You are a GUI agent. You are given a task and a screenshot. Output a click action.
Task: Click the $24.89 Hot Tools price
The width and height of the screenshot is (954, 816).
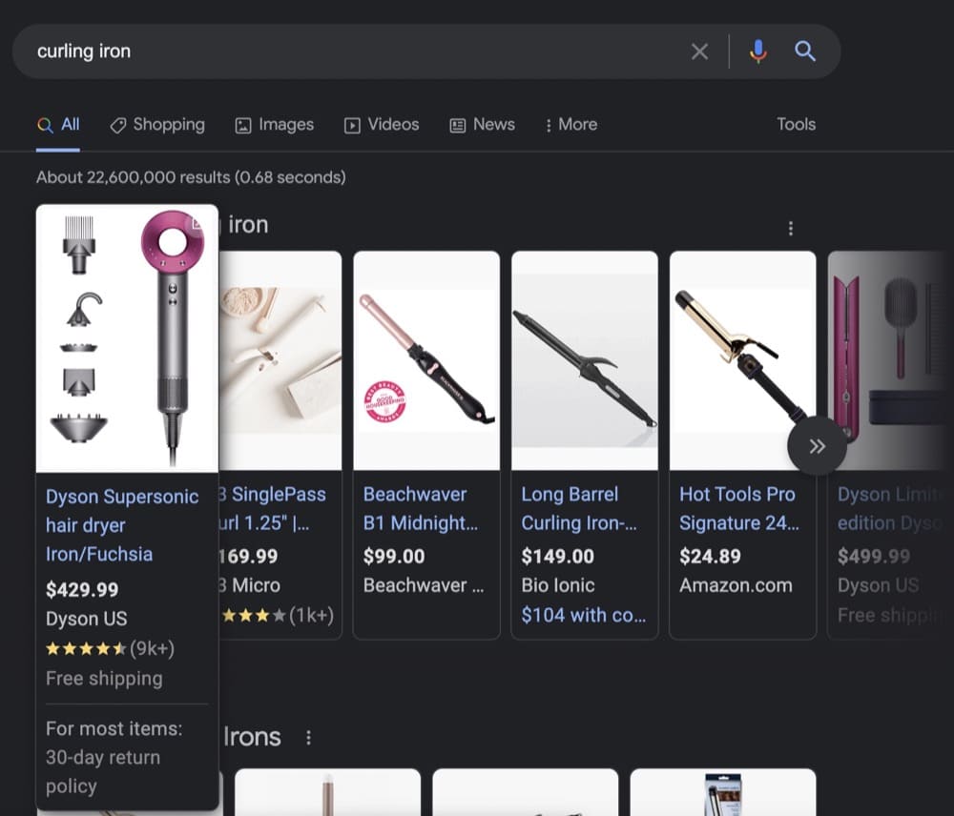pos(710,557)
